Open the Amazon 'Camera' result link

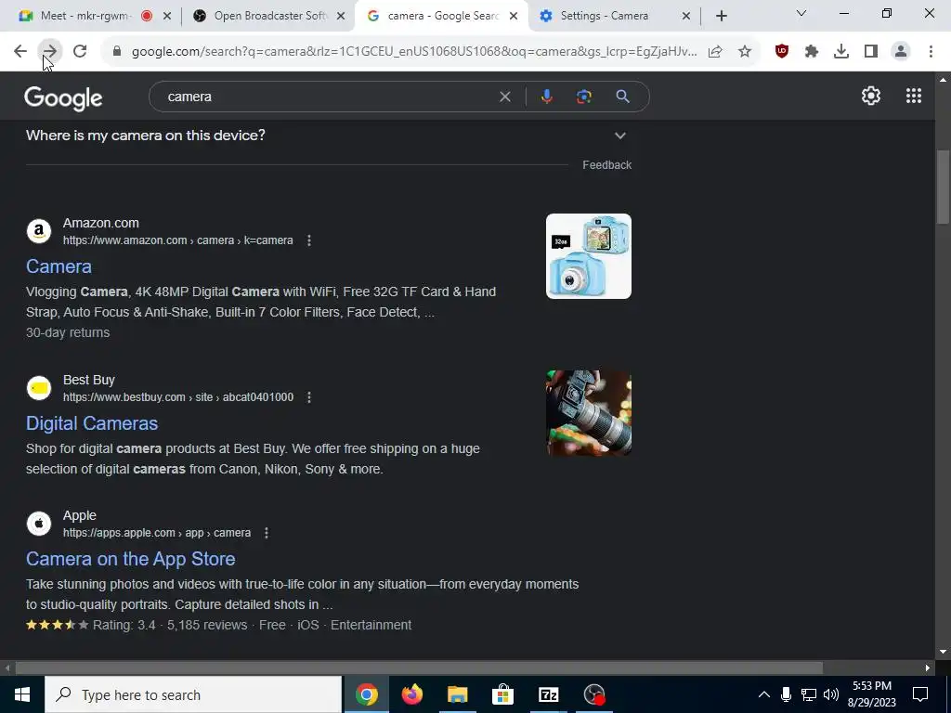pos(59,266)
